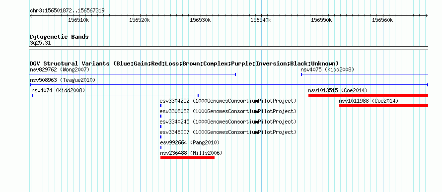
Task: Open the nsv4075 (Kidd2008) variant label
Action: point(327,69)
